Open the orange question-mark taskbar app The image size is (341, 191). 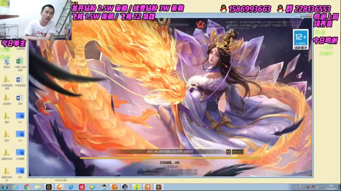(x=115, y=187)
